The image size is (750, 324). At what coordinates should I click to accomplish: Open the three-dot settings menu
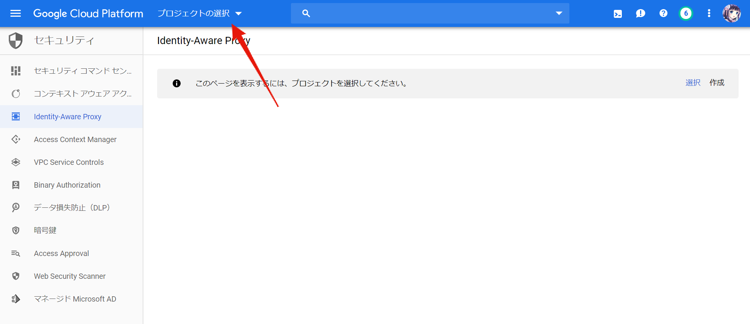(x=709, y=14)
